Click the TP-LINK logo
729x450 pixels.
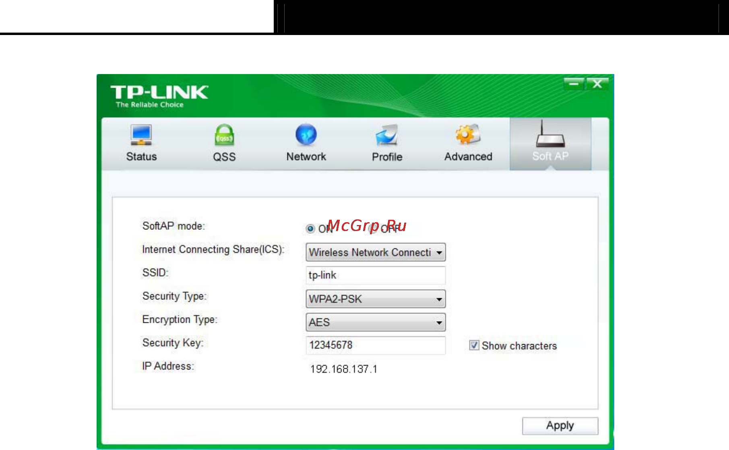pos(159,92)
